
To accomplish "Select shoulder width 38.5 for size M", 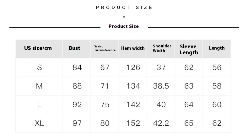I will tap(161, 86).
